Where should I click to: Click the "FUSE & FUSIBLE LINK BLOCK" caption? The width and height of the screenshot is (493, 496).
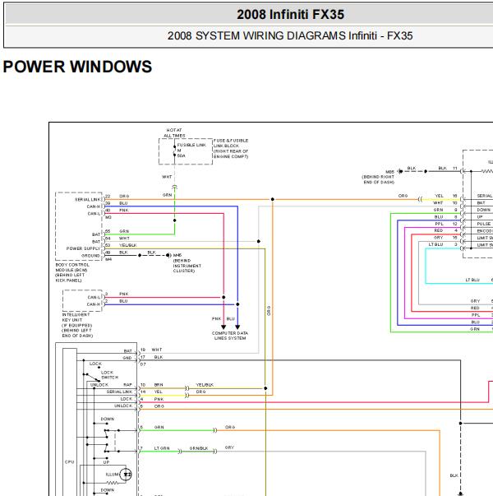231,148
